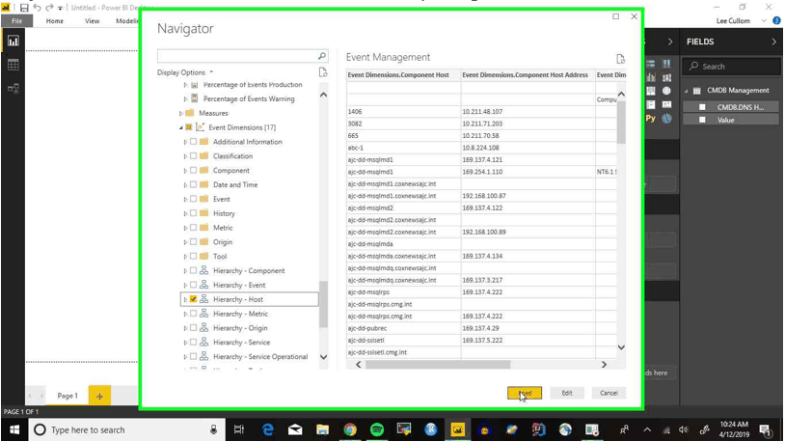This screenshot has height=442, width=785.
Task: Expand Hierarchy - Event node
Action: (185, 285)
